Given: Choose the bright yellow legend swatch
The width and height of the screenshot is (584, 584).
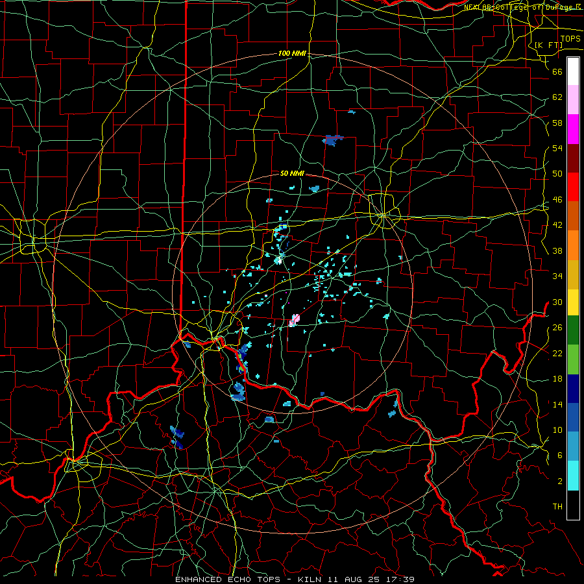Looking at the screenshot, I should [573, 302].
